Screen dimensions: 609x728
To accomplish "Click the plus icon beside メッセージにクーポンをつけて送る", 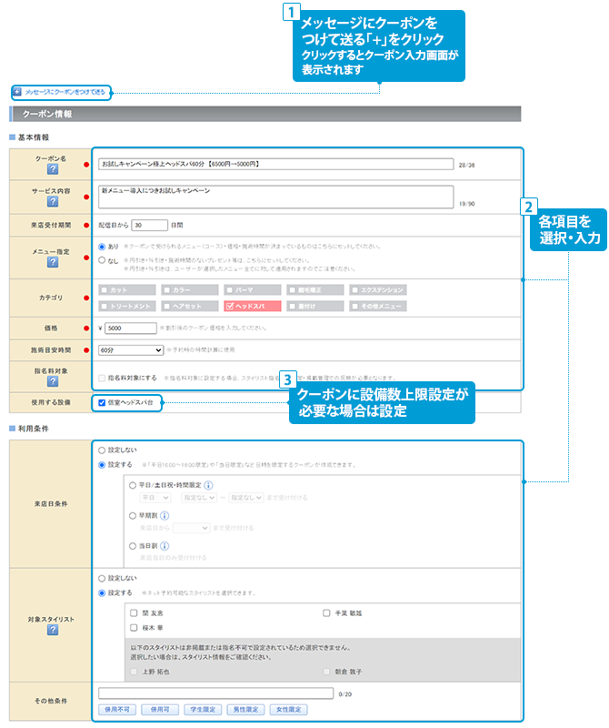I will click(x=17, y=92).
